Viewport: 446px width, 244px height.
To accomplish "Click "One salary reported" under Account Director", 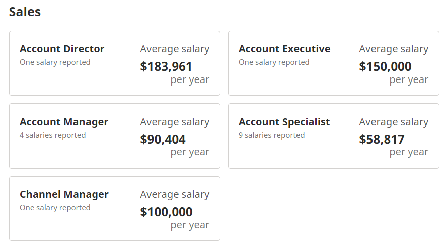I will (x=55, y=62).
